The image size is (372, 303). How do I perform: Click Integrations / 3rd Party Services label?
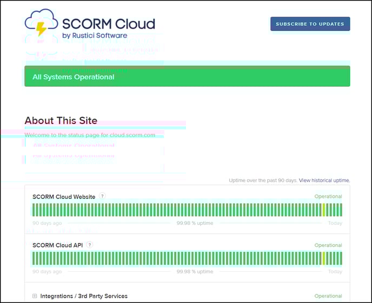[x=84, y=296]
